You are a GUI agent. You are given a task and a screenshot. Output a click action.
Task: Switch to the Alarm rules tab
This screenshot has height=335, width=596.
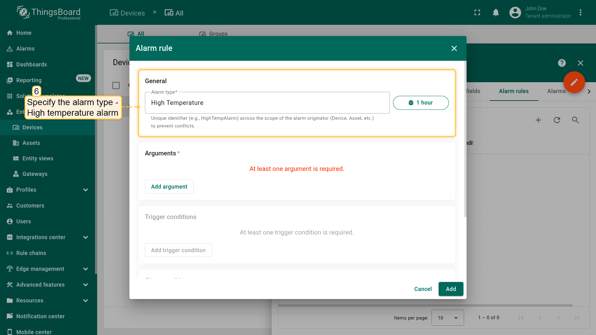click(x=513, y=91)
